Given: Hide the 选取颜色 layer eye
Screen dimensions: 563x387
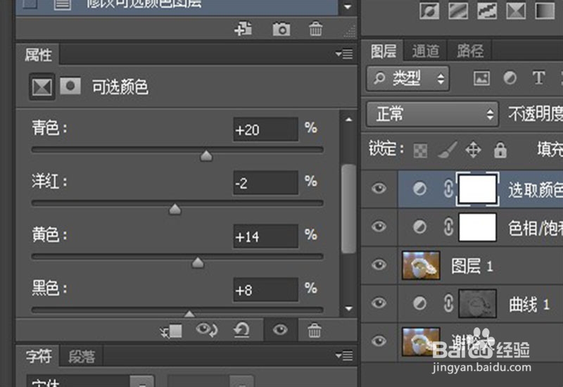Looking at the screenshot, I should tap(379, 189).
